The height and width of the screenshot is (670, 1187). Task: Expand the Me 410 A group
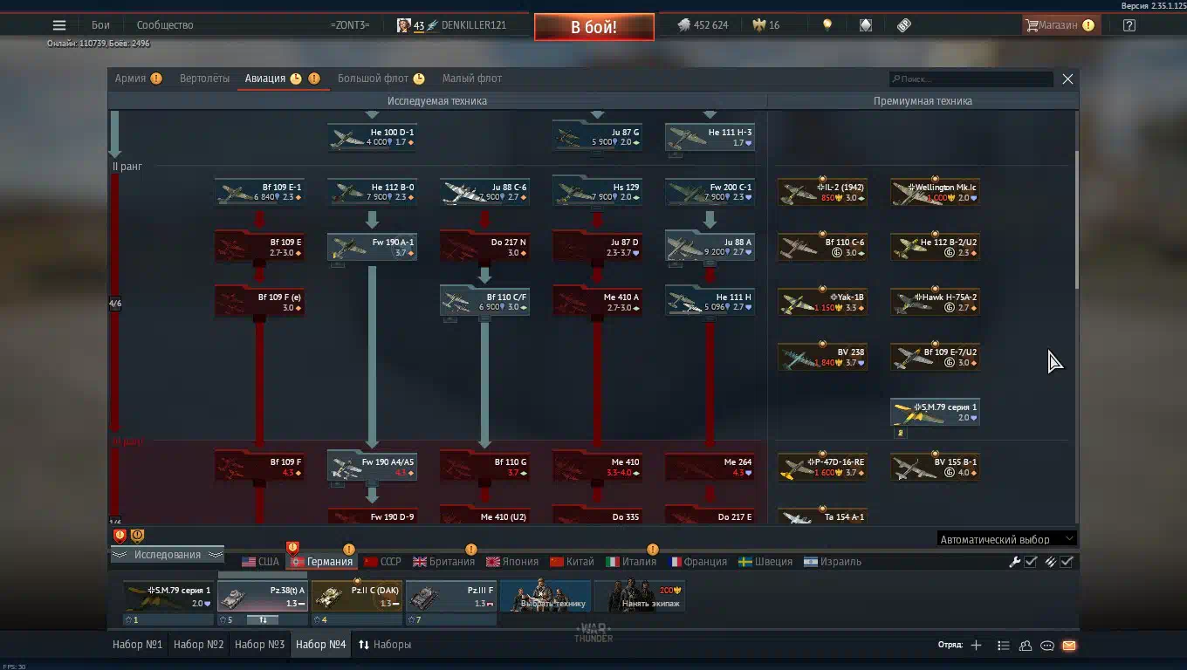click(x=597, y=302)
